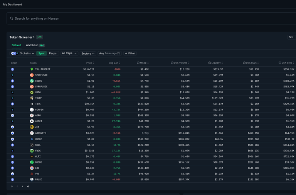Switch to the Default tab

pyautogui.click(x=17, y=45)
